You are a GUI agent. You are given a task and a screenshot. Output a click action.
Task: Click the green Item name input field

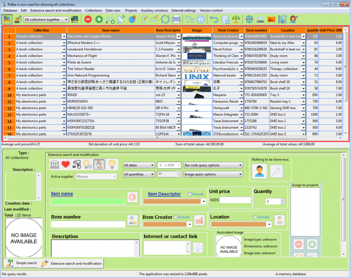tap(88, 201)
